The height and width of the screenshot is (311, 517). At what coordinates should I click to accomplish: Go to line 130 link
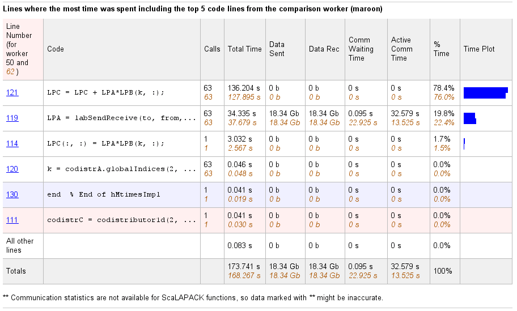12,194
